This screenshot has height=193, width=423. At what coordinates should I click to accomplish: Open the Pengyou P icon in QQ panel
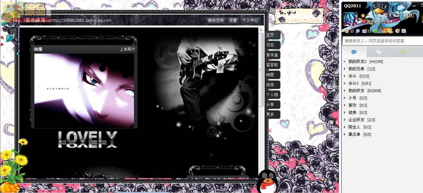pos(358,31)
